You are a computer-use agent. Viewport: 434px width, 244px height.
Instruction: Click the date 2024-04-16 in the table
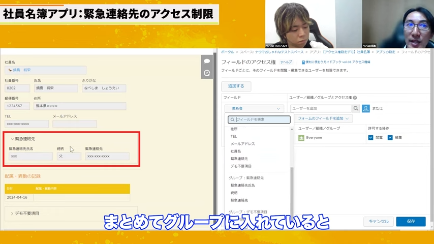click(17, 197)
